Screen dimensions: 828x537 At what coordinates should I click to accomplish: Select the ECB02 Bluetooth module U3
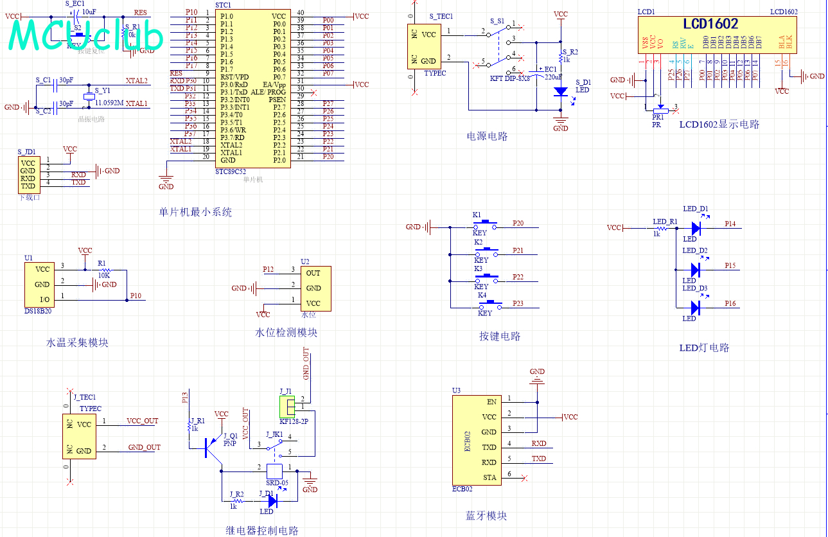coord(475,440)
